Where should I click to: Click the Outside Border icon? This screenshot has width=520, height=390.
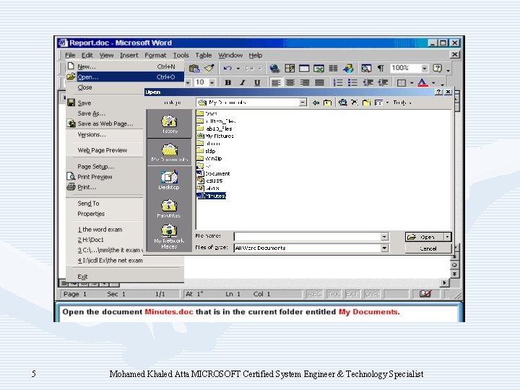402,82
